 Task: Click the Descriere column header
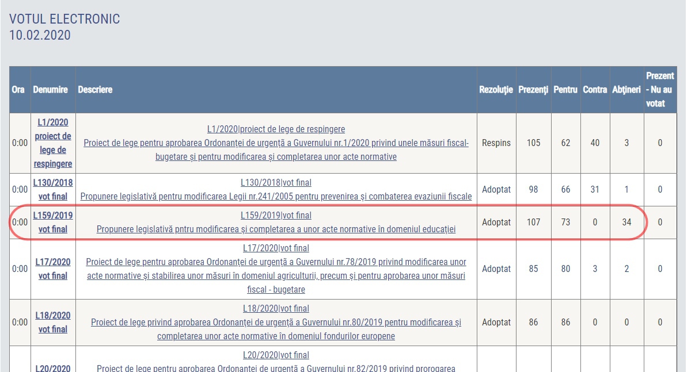[95, 90]
